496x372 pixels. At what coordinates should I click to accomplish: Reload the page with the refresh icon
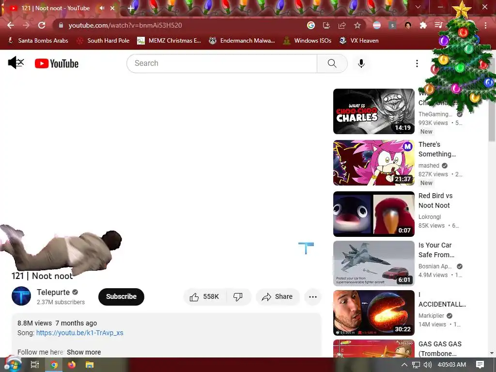pos(42,25)
